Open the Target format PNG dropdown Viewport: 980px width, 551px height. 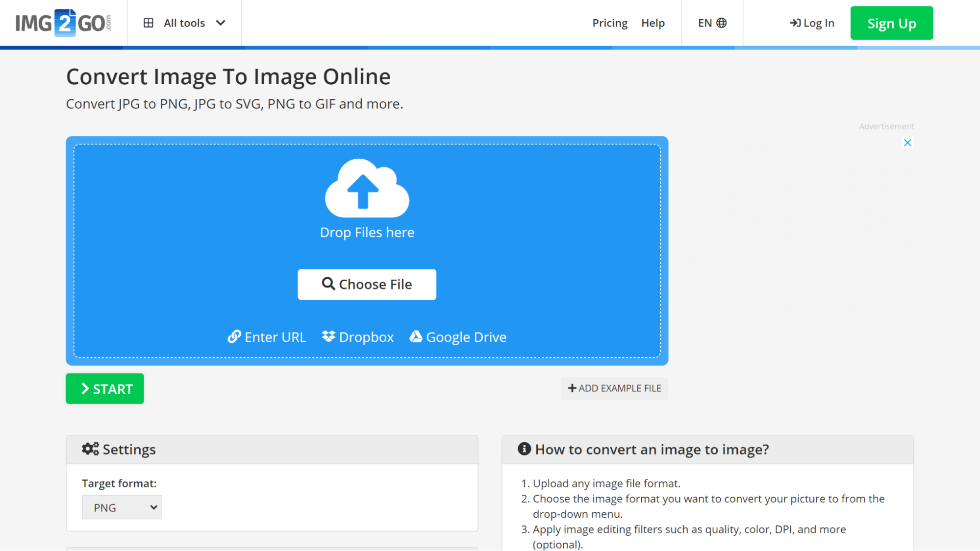121,507
